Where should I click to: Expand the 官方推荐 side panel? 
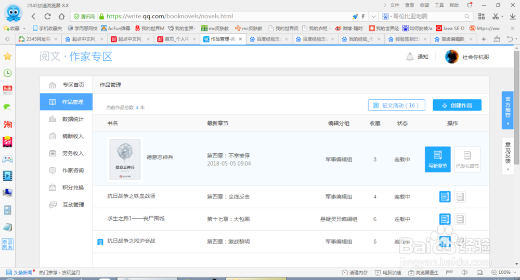point(508,110)
